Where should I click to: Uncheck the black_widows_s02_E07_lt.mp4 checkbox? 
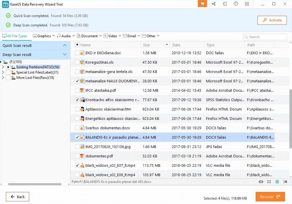click(x=77, y=165)
